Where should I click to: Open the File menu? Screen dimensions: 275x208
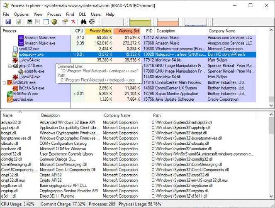pos(6,14)
